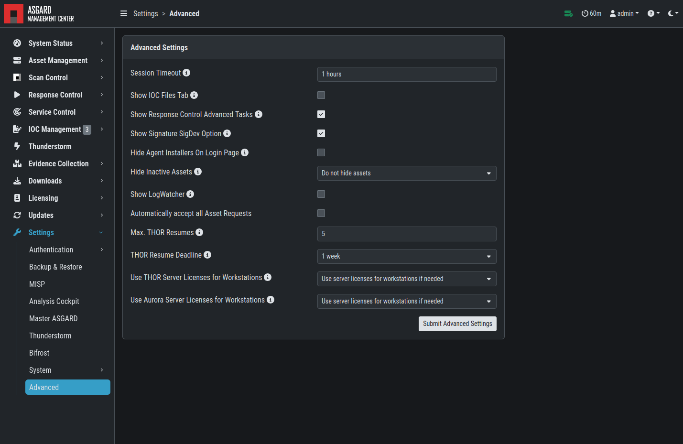The image size is (683, 444).
Task: Show info for Max. THOR Resumes
Action: point(199,232)
